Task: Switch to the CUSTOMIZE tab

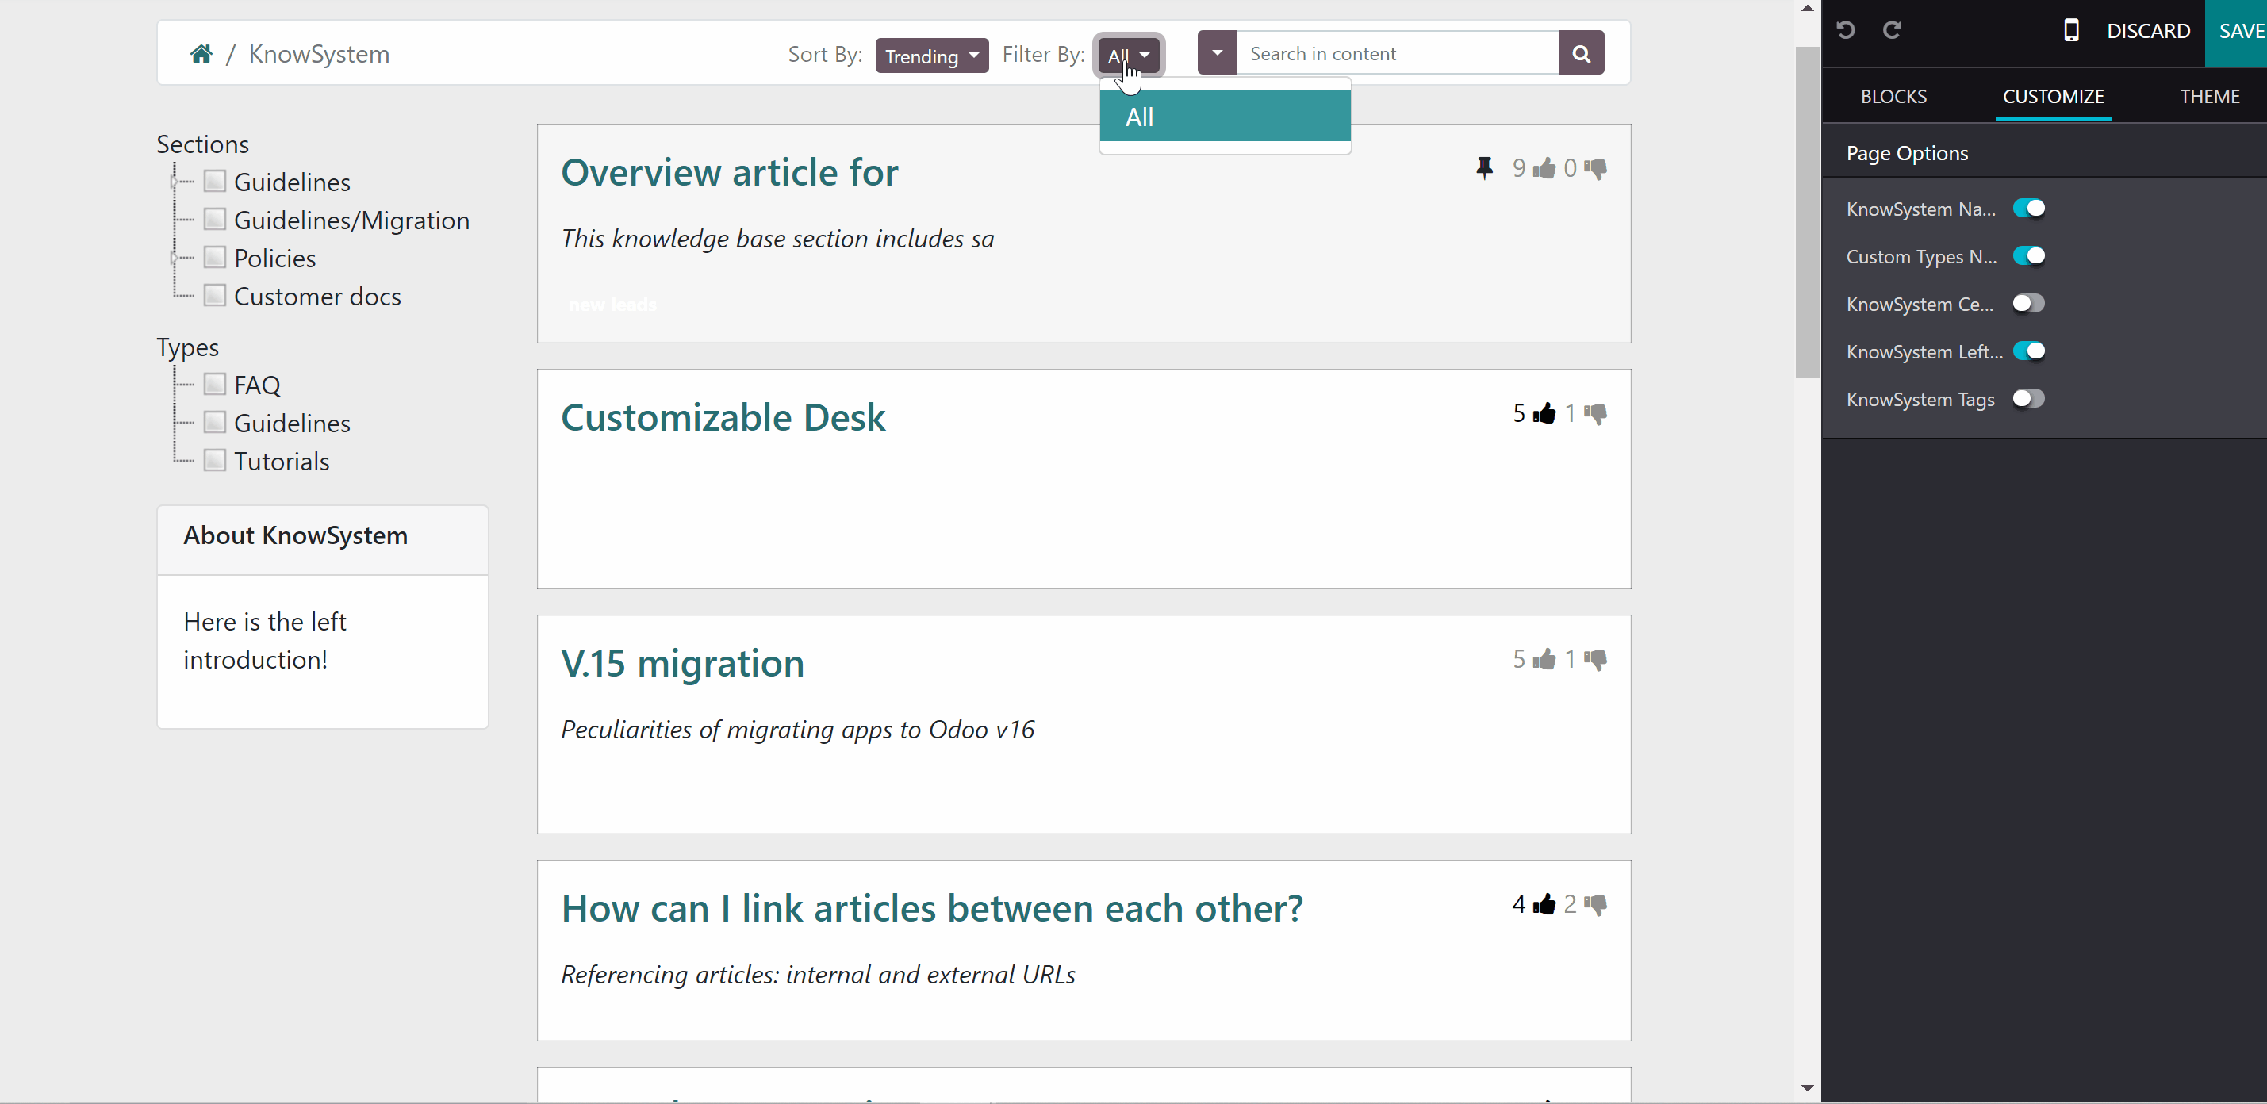Action: click(x=2053, y=96)
